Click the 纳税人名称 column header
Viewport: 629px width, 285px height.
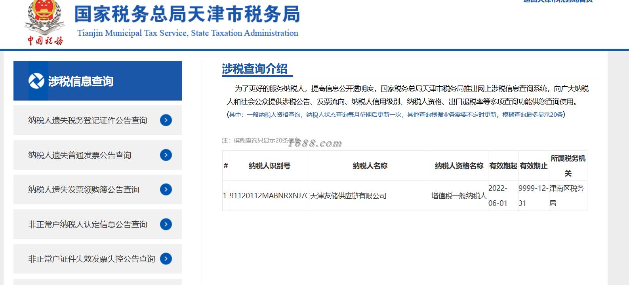370,166
